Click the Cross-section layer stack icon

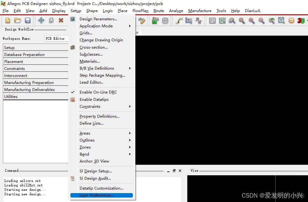(x=73, y=47)
